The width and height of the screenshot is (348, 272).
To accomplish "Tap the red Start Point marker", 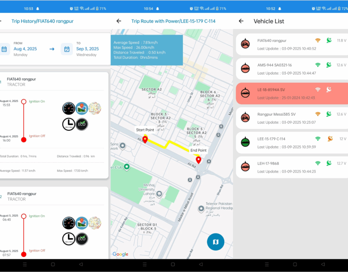I will [145, 140].
